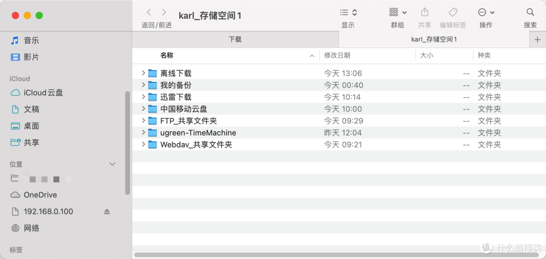The image size is (546, 259).
Task: Open the Action ellipsis menu
Action: 486,13
